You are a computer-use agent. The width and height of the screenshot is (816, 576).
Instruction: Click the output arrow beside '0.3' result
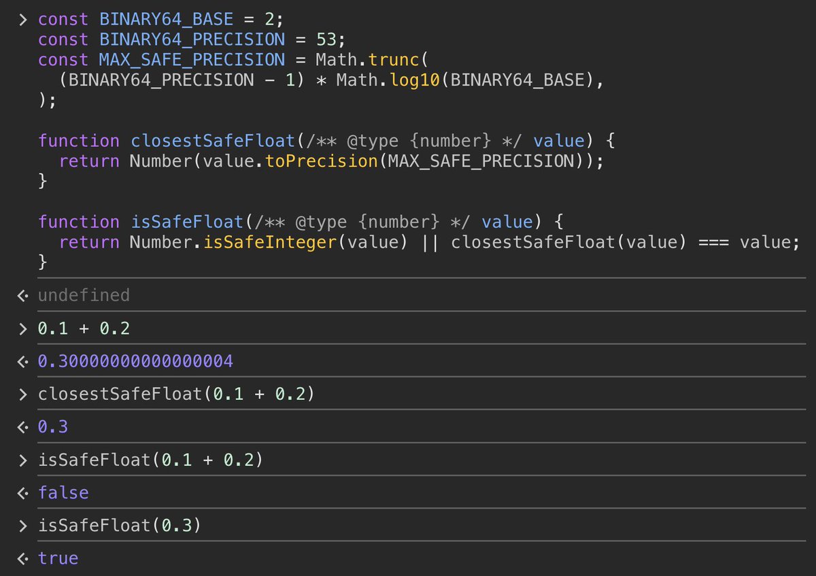pos(23,428)
